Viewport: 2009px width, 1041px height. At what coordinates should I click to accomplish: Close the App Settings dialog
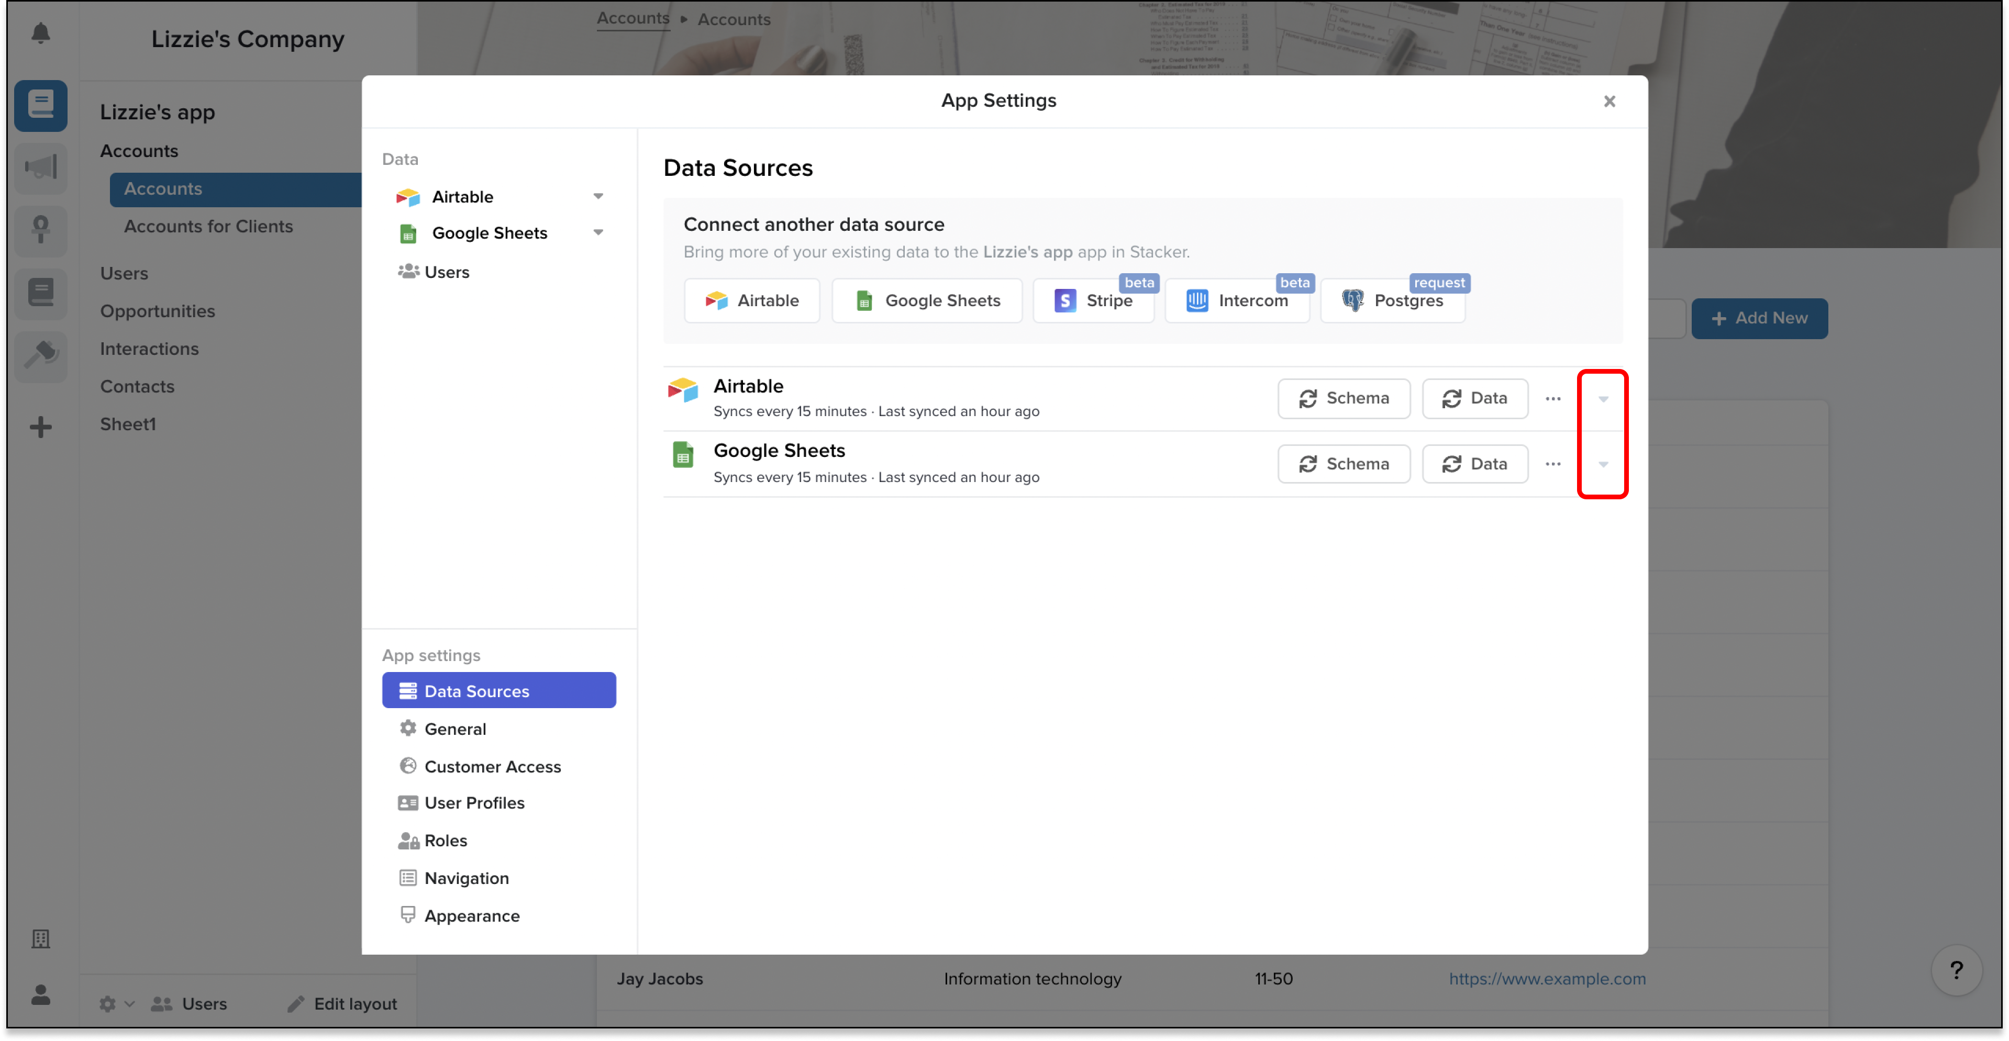coord(1610,102)
